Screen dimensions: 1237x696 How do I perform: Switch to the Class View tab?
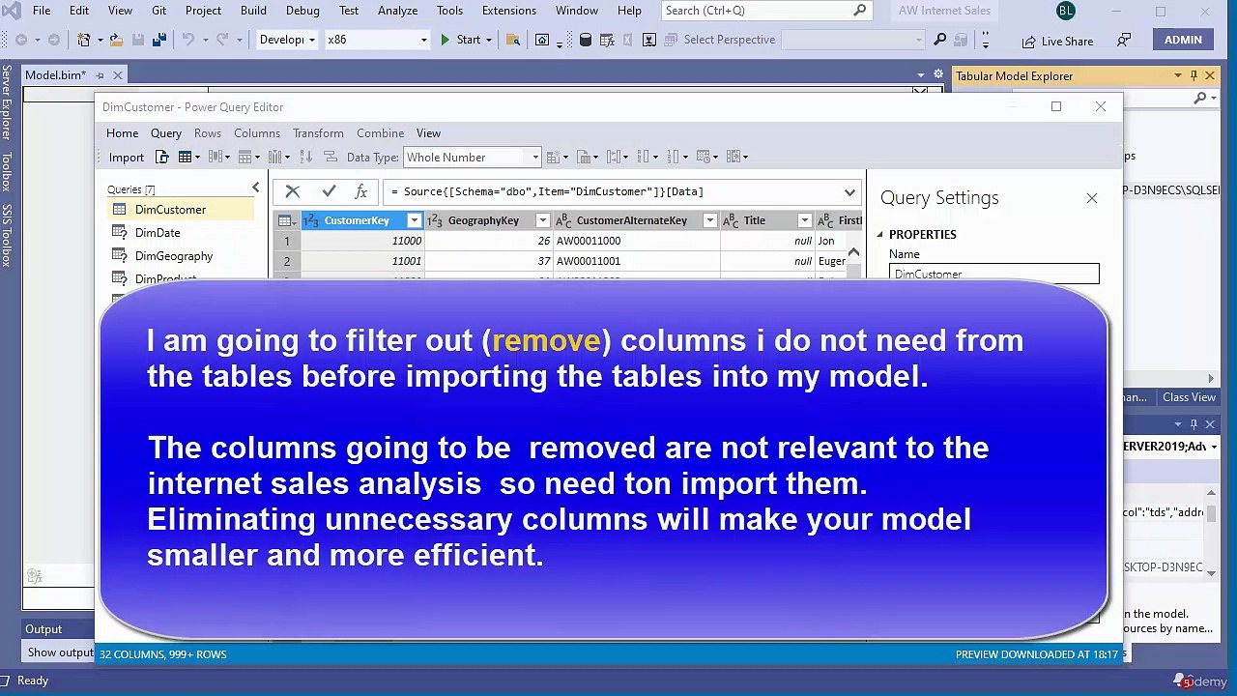coord(1189,397)
